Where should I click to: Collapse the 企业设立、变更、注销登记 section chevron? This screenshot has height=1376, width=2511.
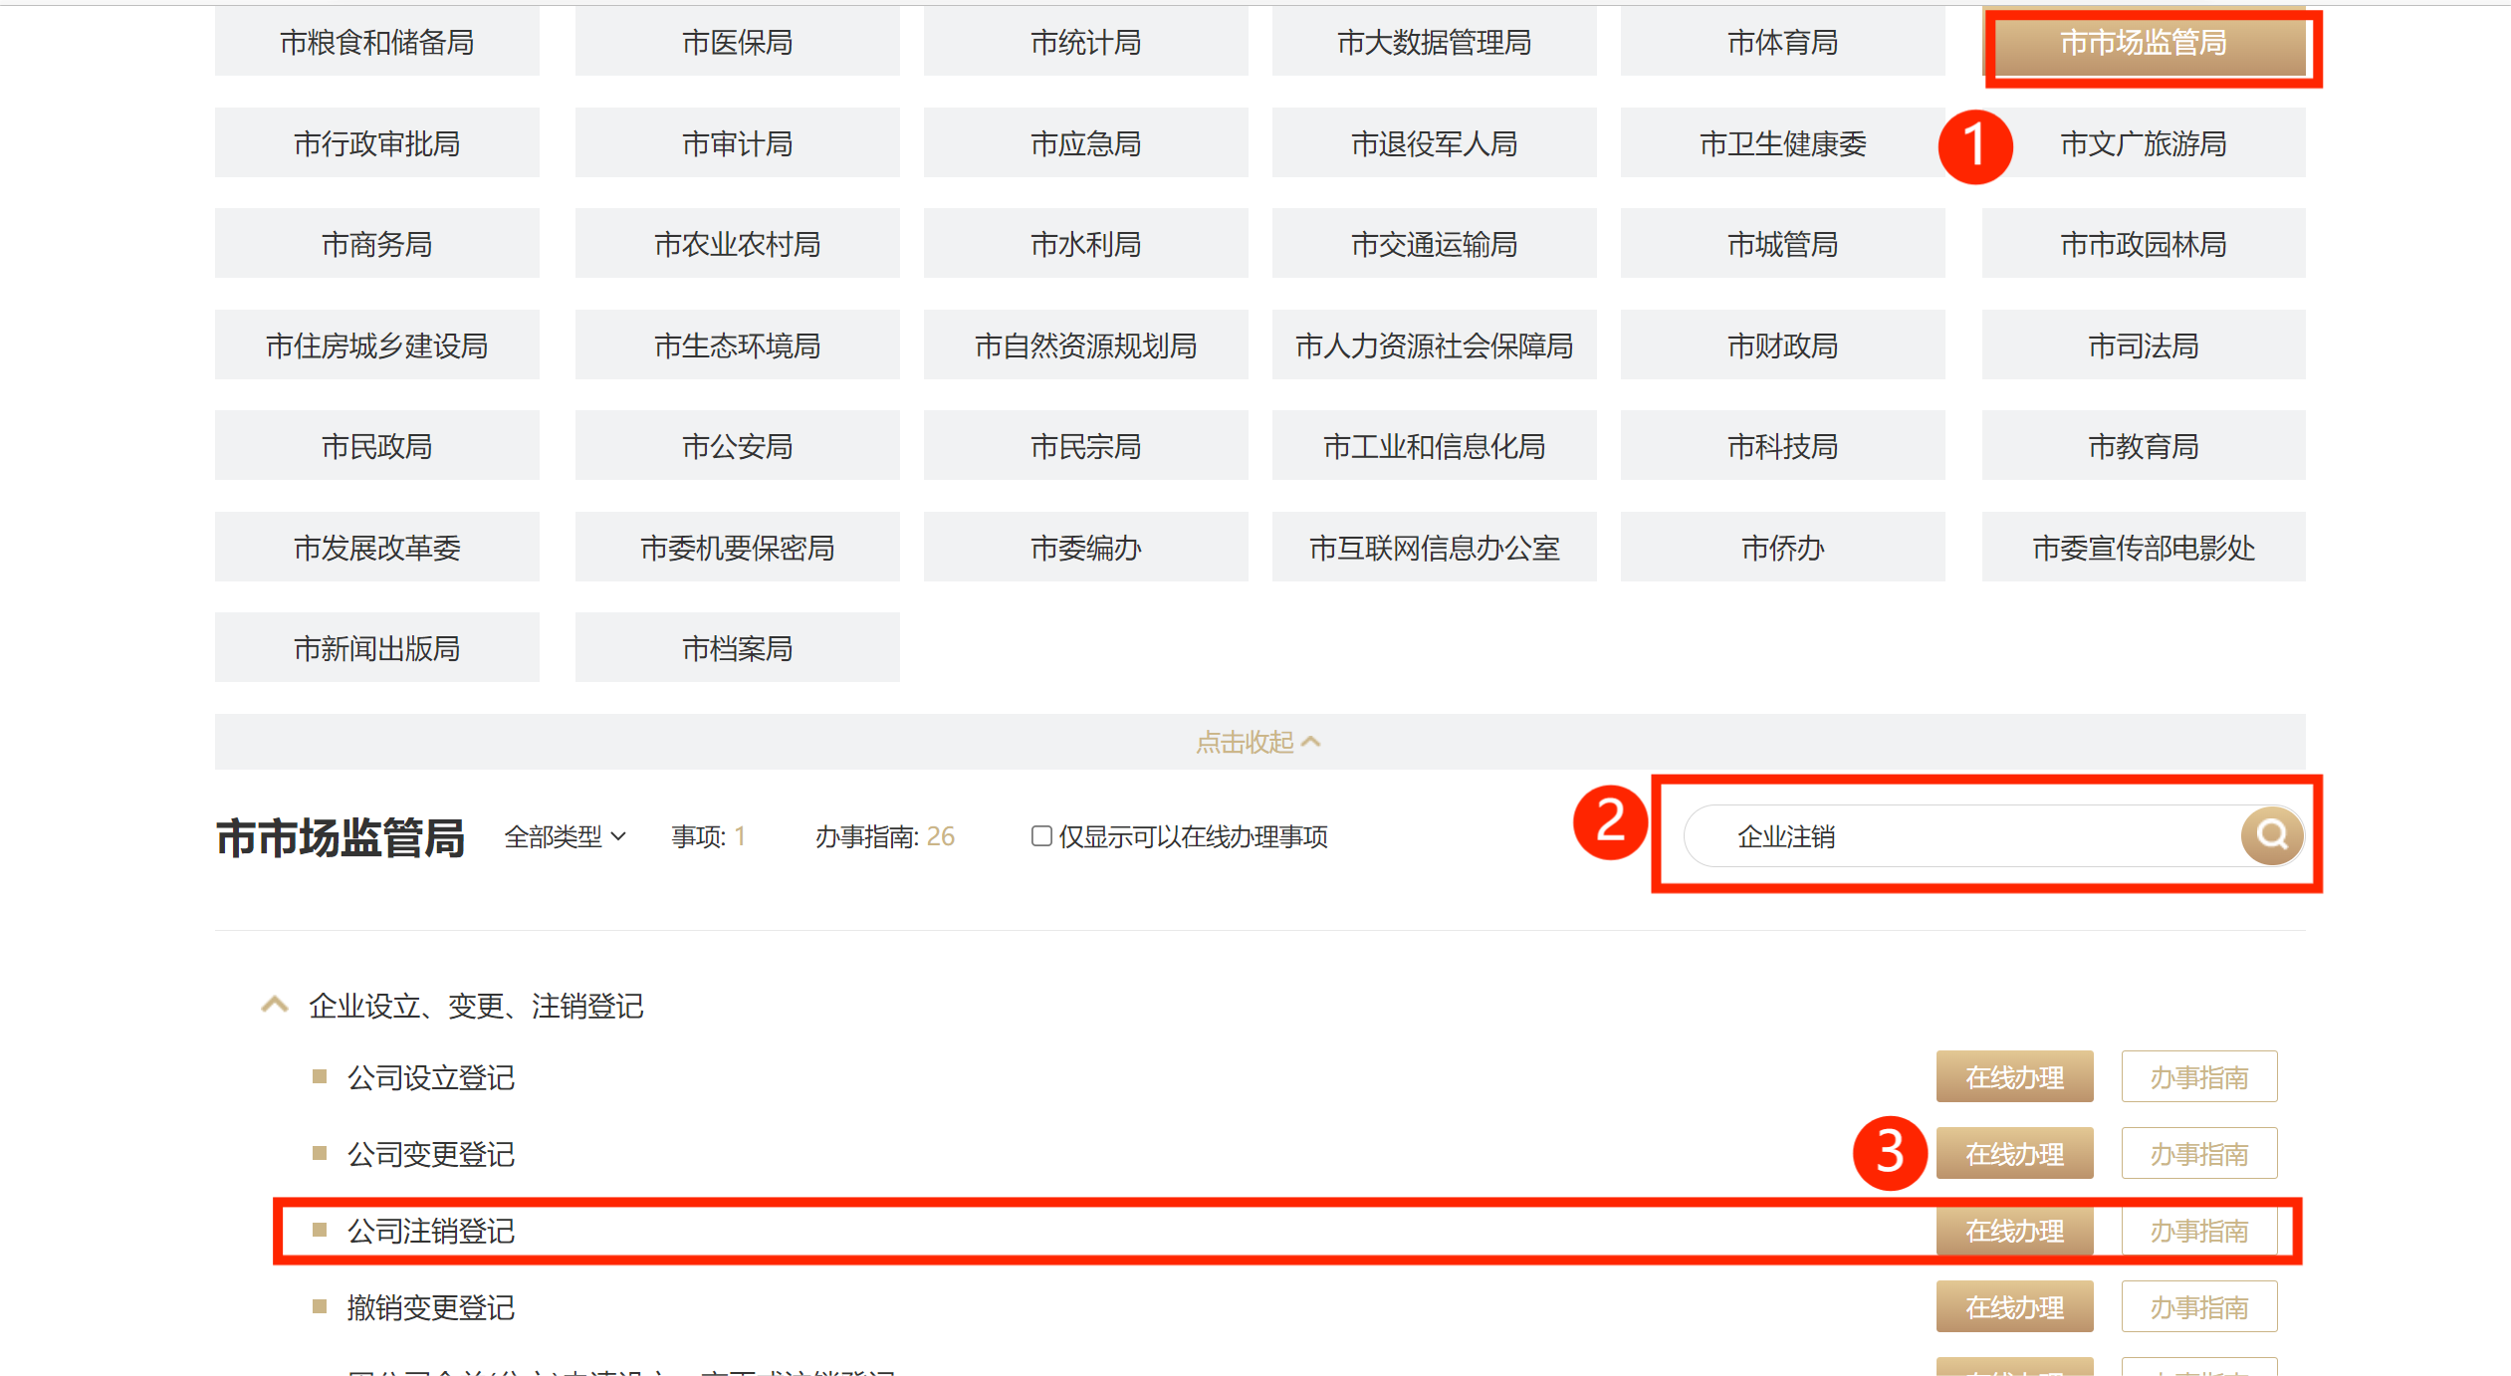pyautogui.click(x=275, y=1005)
